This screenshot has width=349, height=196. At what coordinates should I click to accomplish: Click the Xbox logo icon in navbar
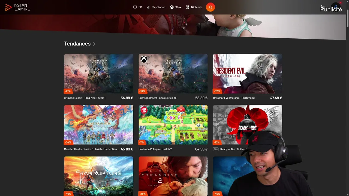tap(172, 7)
